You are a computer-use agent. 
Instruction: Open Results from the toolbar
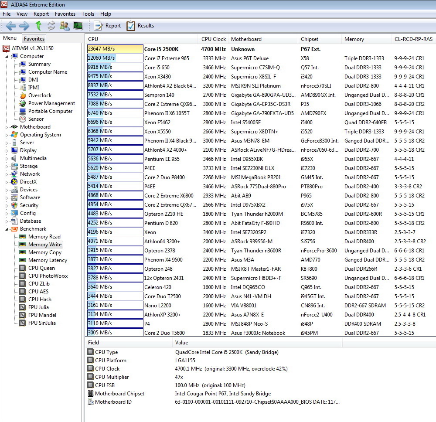[x=140, y=26]
